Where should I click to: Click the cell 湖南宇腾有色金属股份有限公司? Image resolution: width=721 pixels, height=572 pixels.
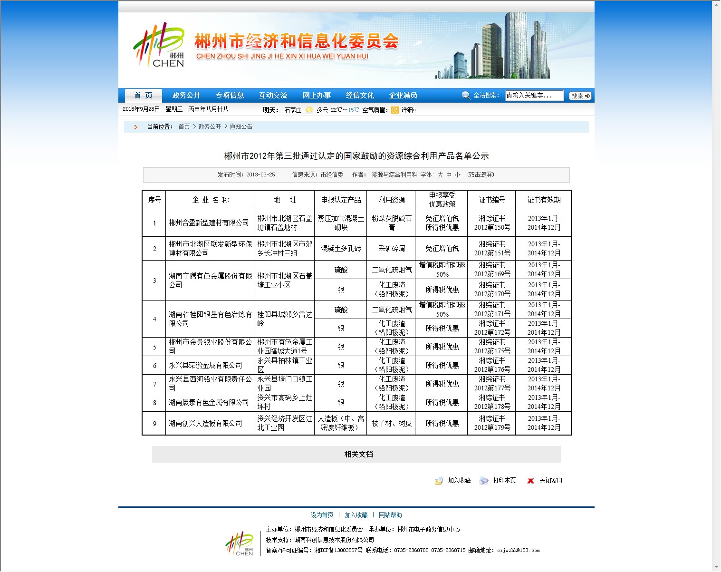click(x=210, y=281)
